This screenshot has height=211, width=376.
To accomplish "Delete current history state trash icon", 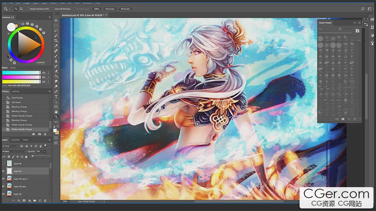I will 45,134.
